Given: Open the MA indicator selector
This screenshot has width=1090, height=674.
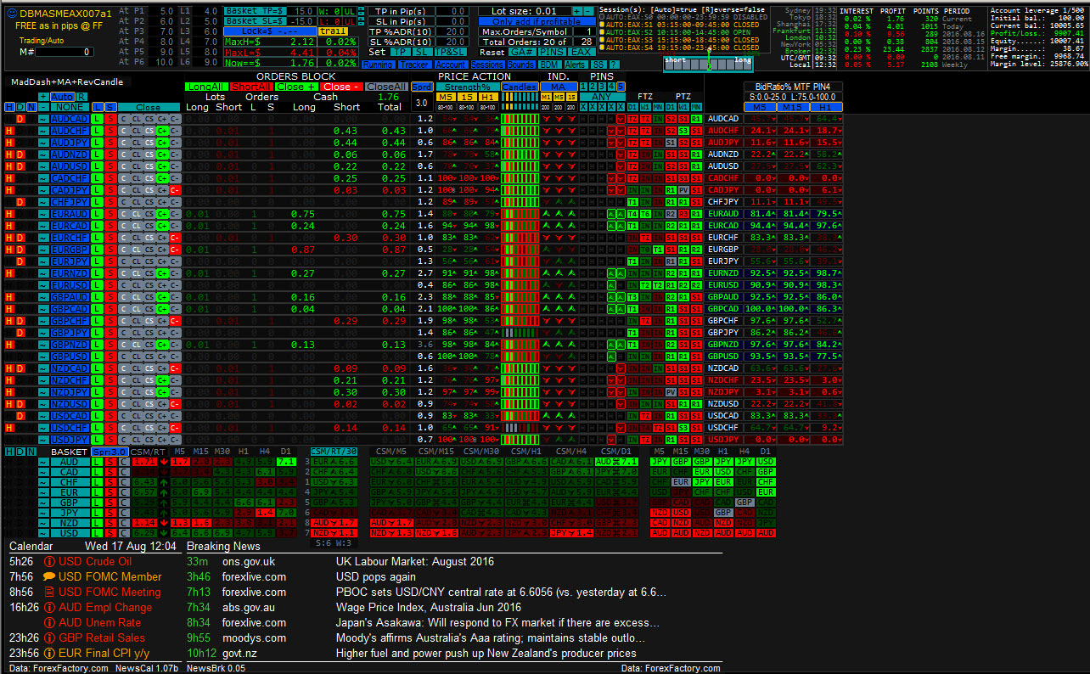Looking at the screenshot, I should click(x=558, y=87).
